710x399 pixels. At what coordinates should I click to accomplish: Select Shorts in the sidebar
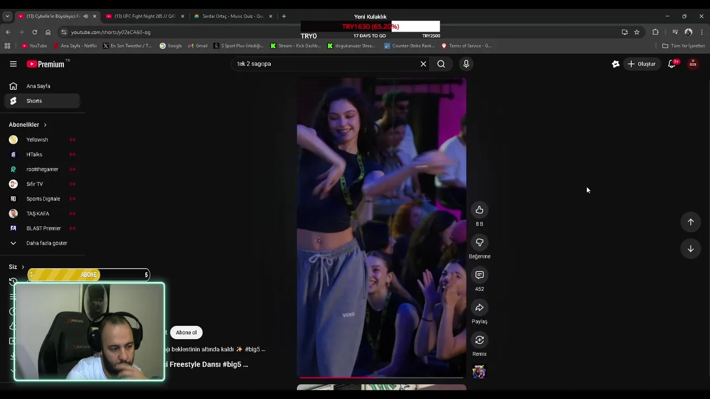[x=42, y=101]
